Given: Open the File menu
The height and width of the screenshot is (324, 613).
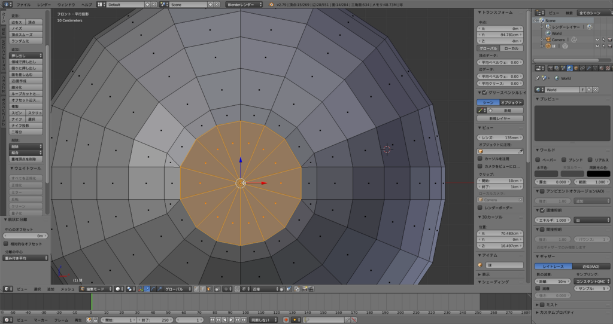Looking at the screenshot, I should 23,5.
